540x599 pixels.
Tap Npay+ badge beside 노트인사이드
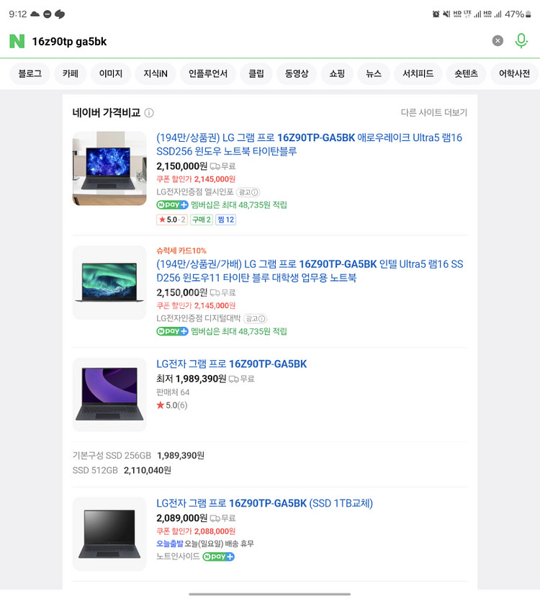[218, 557]
